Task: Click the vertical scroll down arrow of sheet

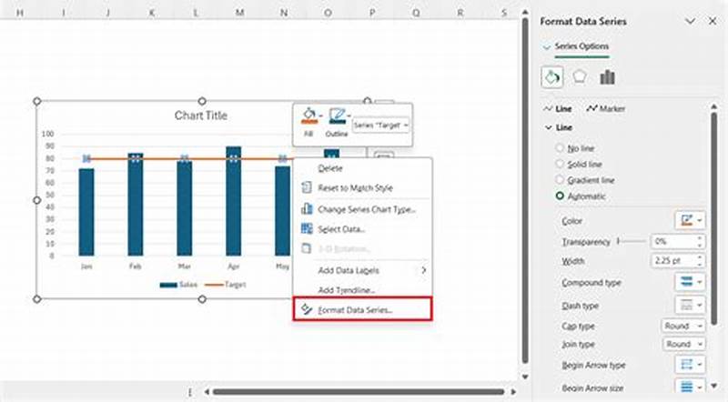Action: tap(525, 377)
